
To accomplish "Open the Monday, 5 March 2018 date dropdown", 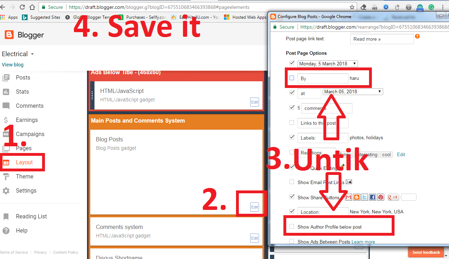I will coord(328,64).
